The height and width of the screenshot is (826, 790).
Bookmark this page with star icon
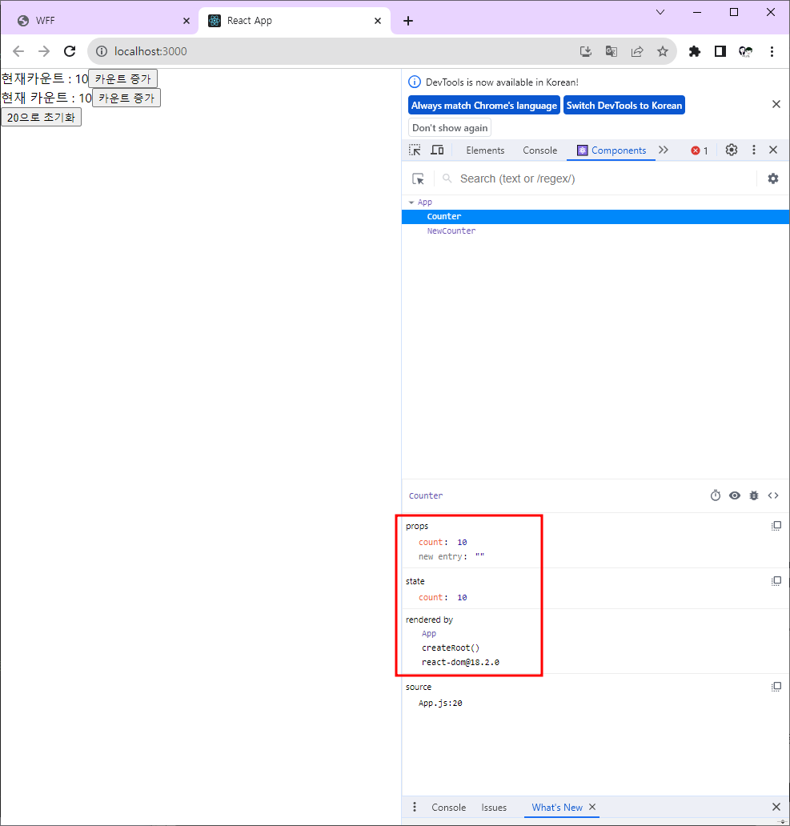tap(663, 51)
